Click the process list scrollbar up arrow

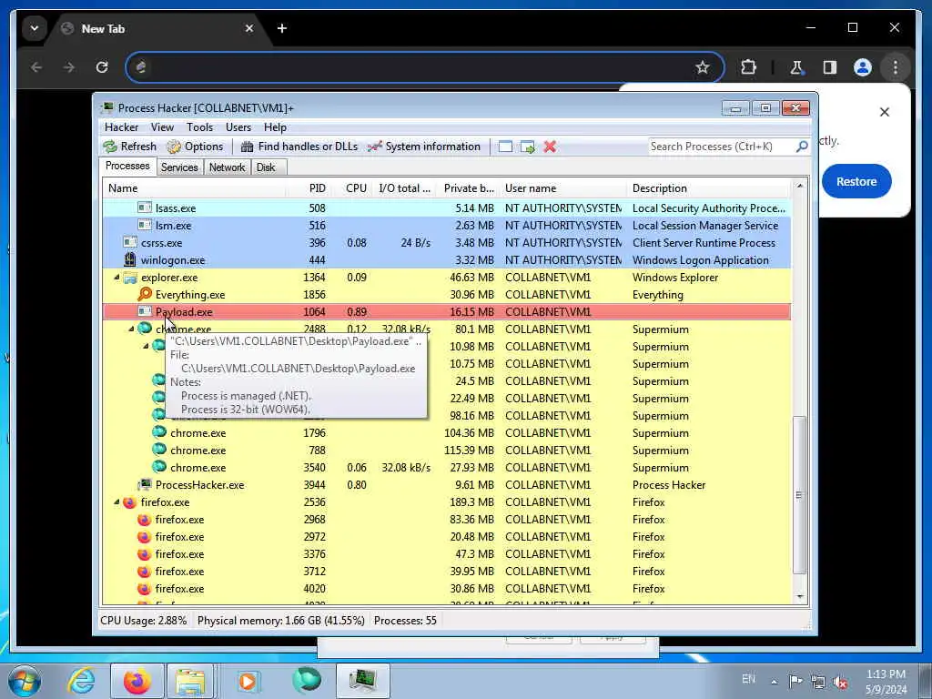[x=800, y=186]
